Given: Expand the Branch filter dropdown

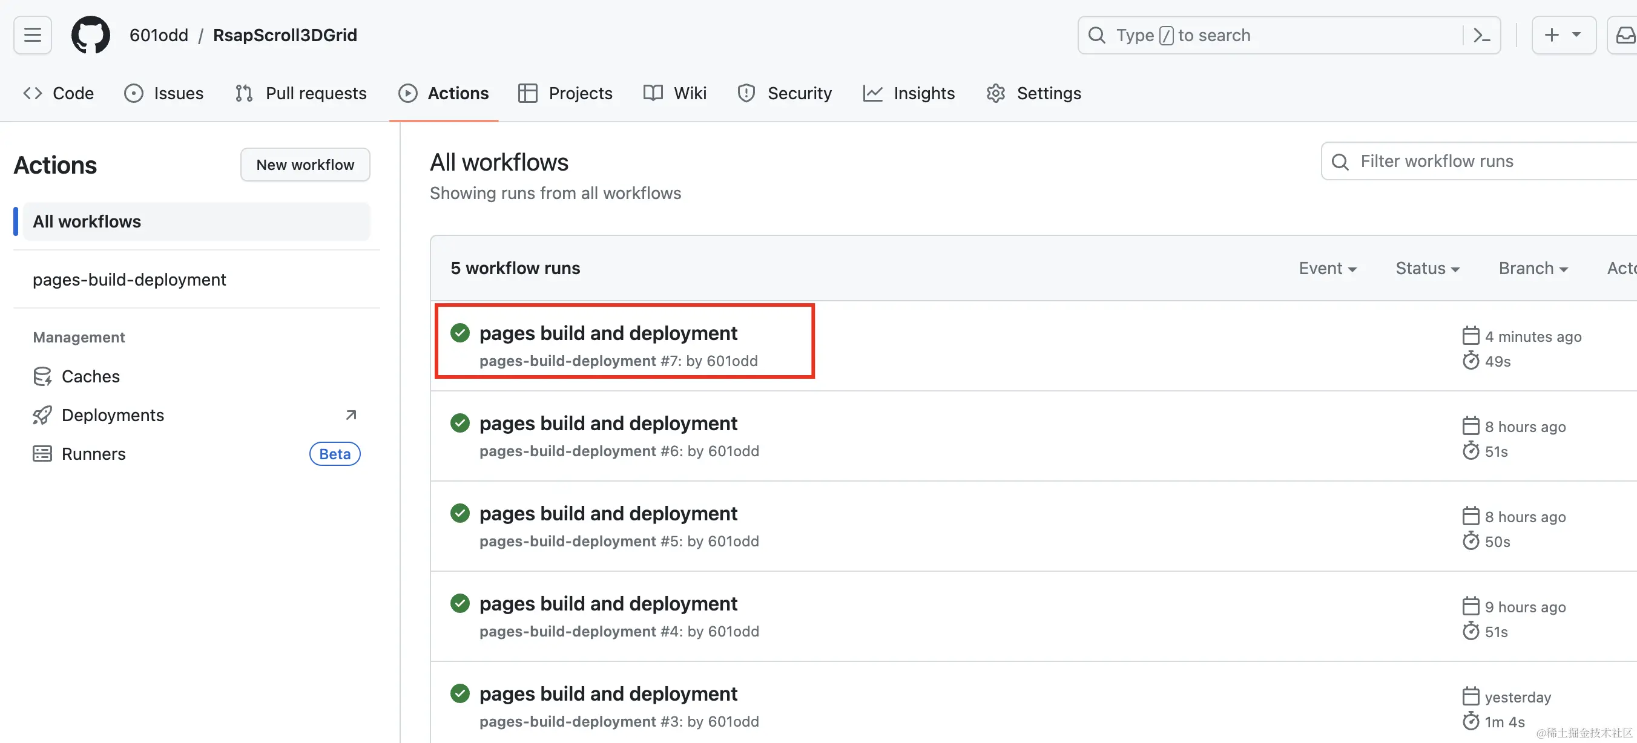Looking at the screenshot, I should [1533, 269].
